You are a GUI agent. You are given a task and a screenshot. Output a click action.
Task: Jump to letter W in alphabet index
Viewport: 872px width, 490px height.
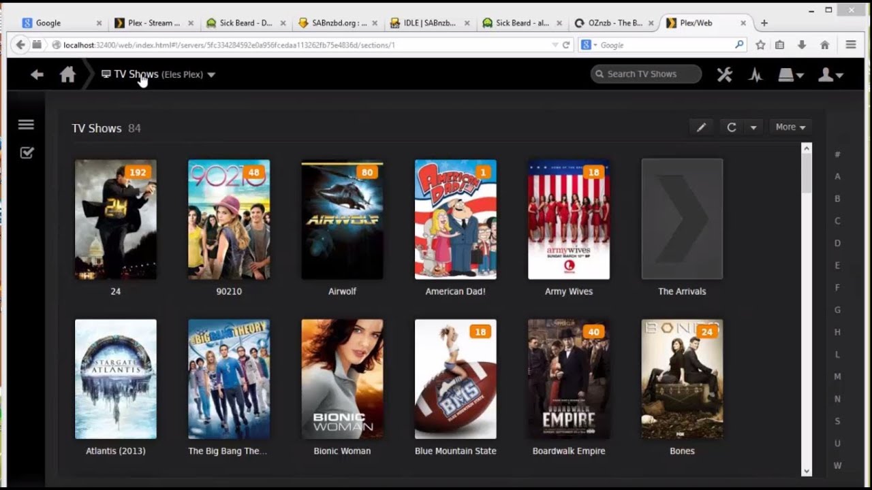(838, 466)
